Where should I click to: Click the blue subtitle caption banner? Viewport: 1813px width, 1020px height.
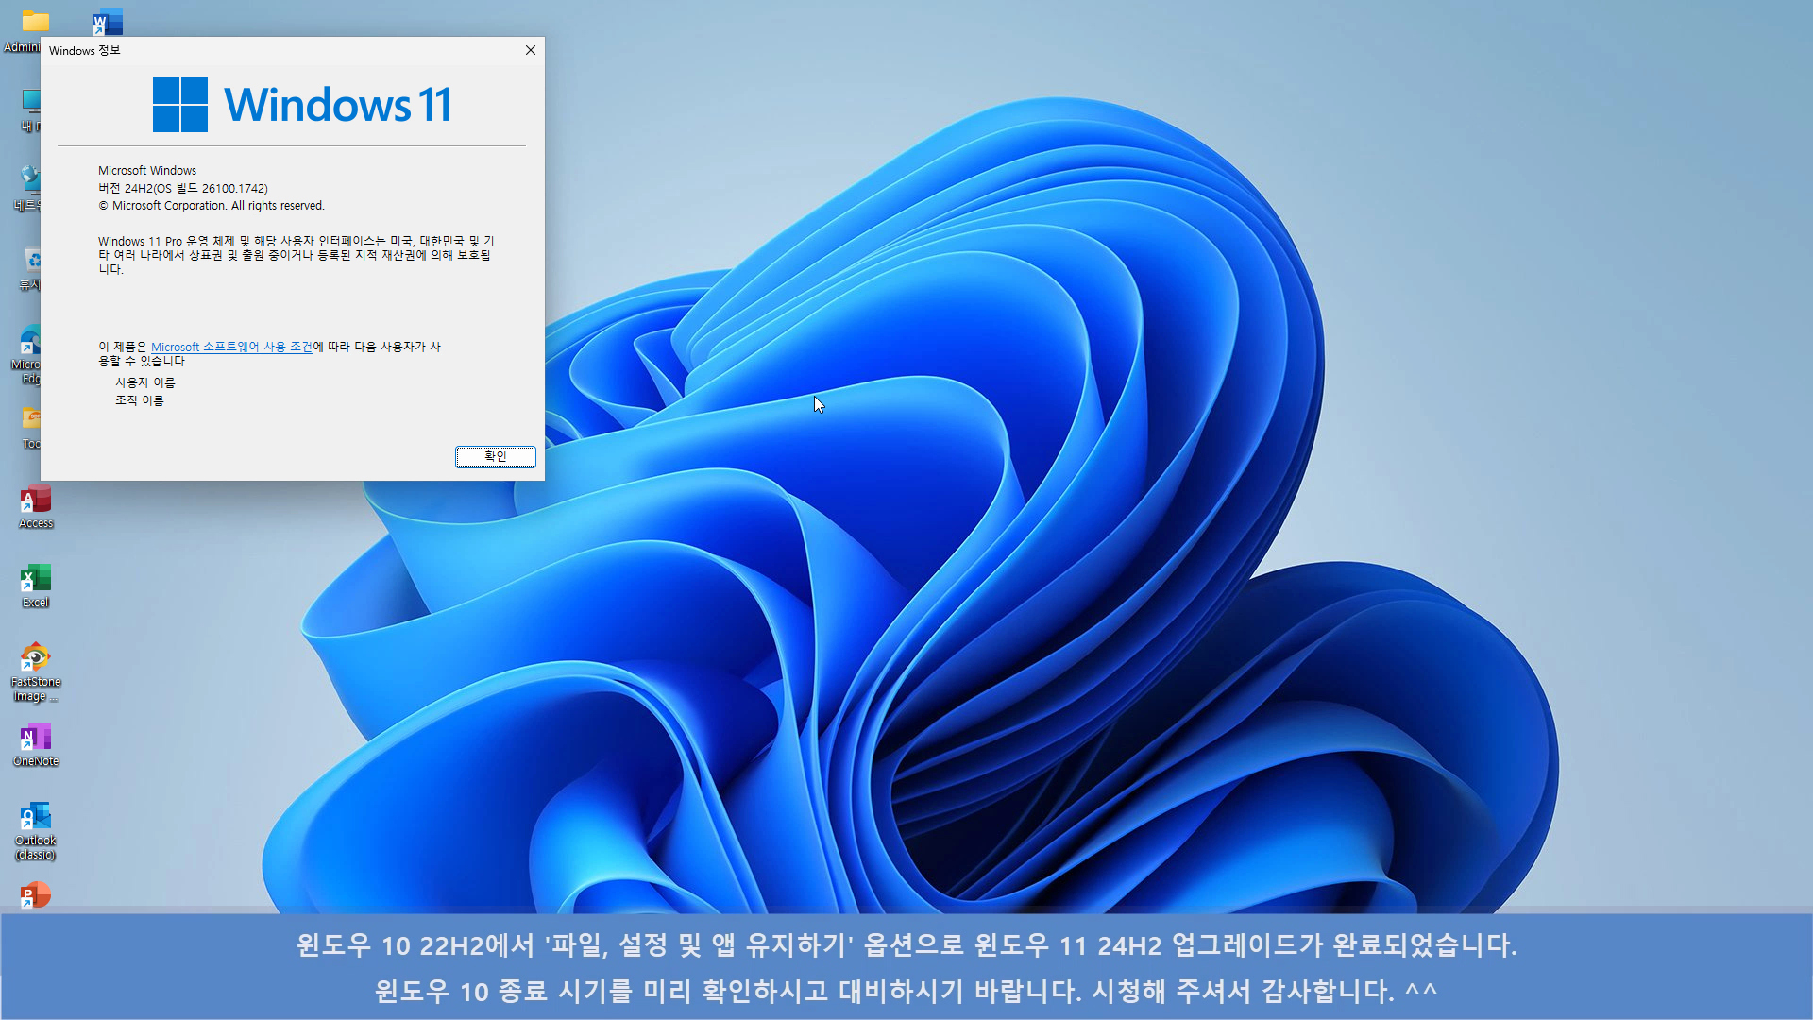[x=906, y=967]
